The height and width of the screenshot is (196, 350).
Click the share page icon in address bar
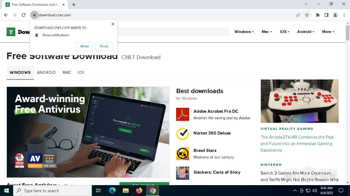298,15
